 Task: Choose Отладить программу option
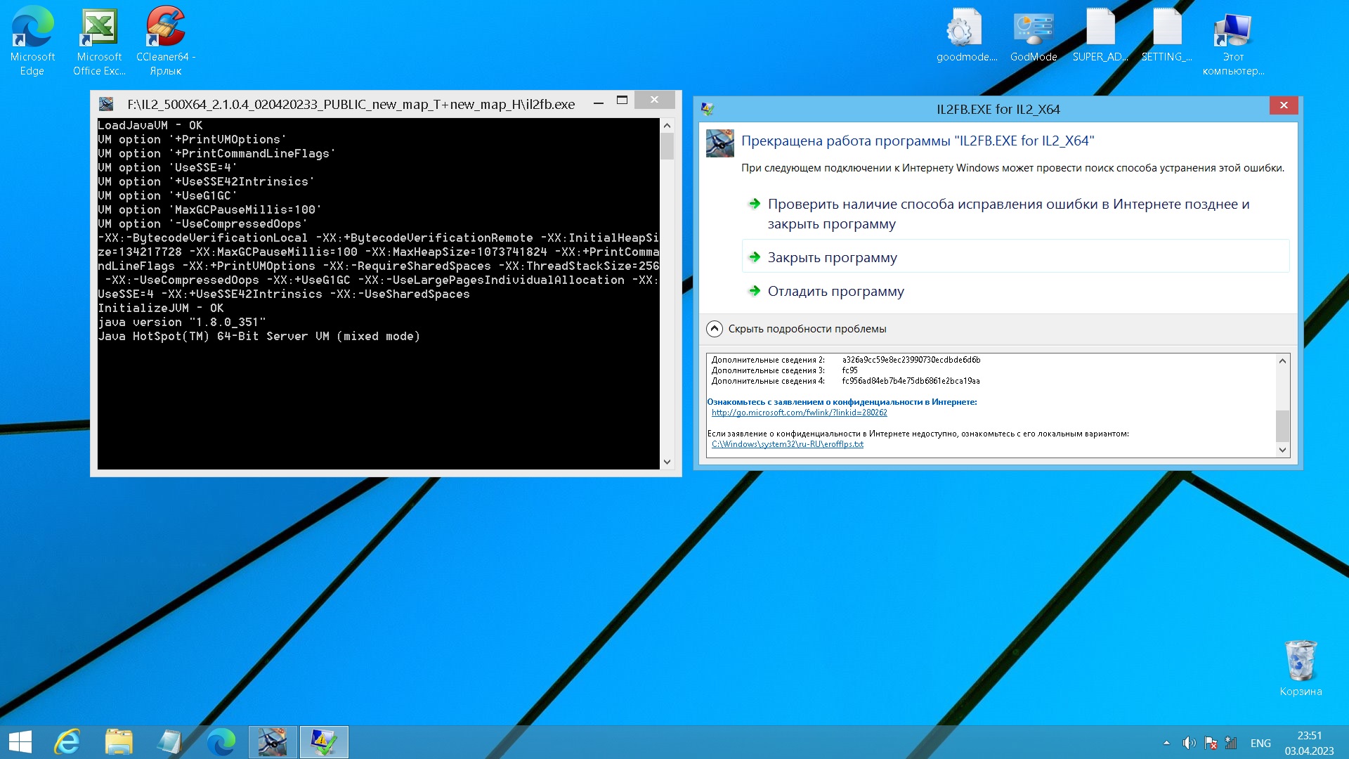[x=1015, y=291]
